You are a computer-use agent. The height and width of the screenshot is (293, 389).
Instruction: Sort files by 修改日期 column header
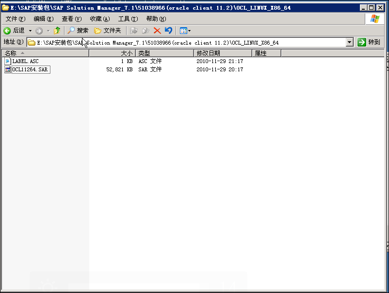223,53
